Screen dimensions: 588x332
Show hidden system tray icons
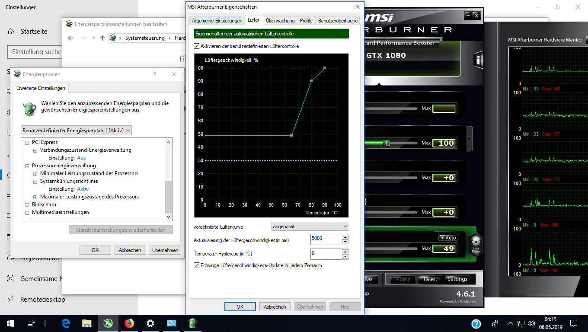tap(511, 323)
